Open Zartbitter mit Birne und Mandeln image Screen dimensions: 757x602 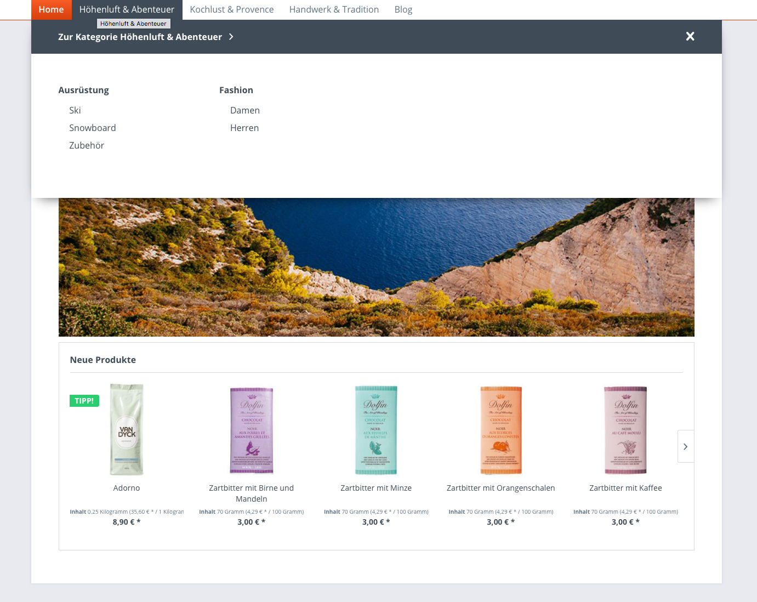(x=252, y=430)
